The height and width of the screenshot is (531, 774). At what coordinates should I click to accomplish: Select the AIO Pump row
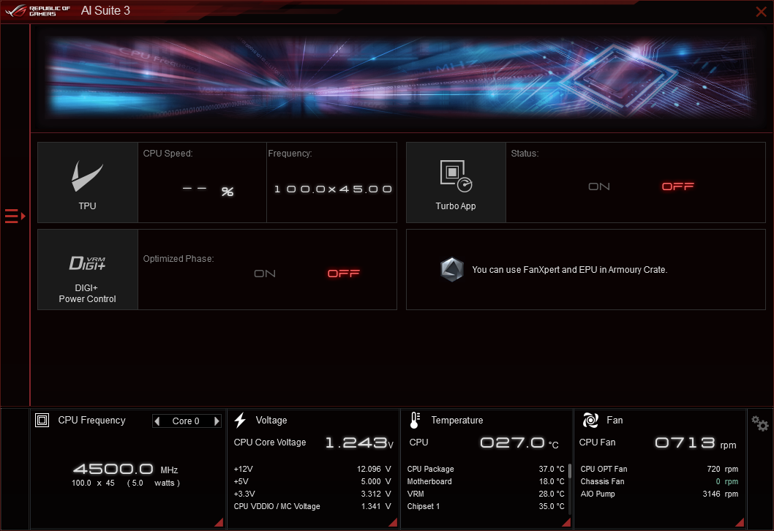click(659, 494)
